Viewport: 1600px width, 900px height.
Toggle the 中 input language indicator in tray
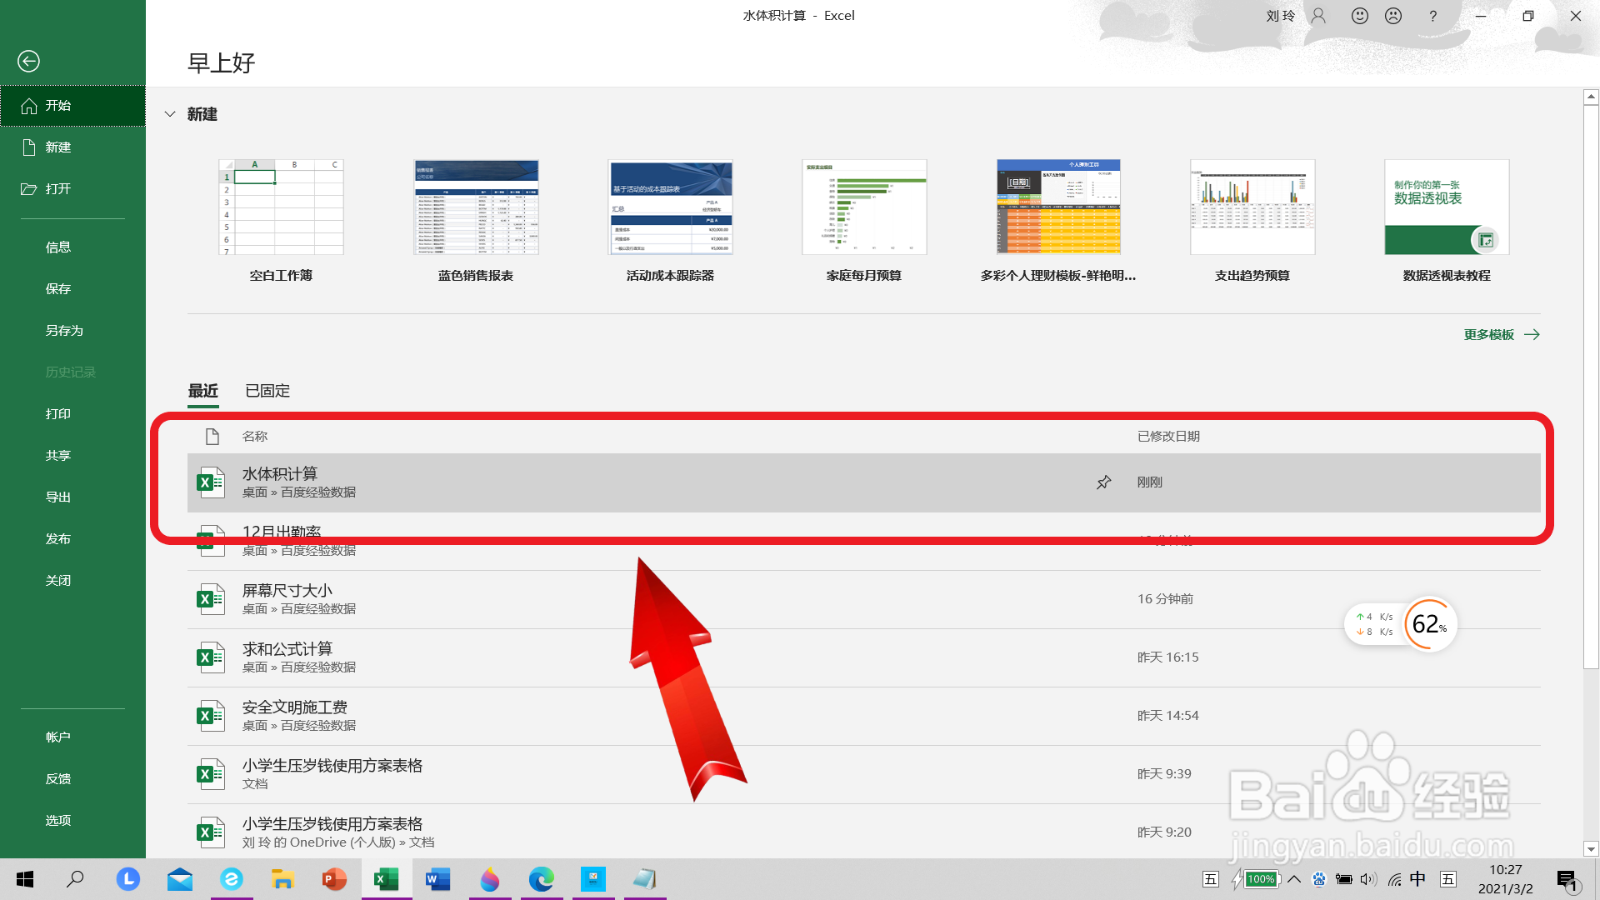tap(1417, 879)
